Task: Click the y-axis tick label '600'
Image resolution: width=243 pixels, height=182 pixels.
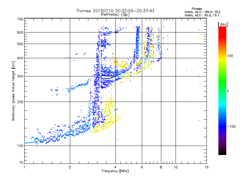Action: pos(20,32)
